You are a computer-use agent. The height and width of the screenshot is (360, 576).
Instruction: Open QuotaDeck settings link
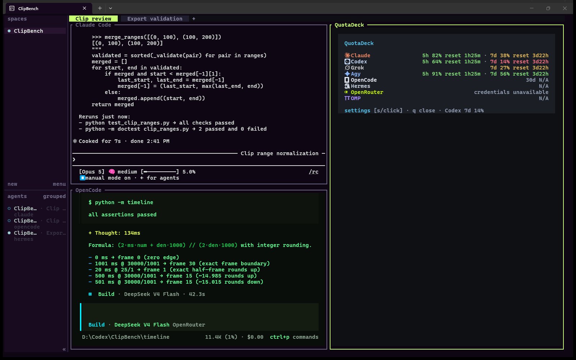tap(357, 111)
